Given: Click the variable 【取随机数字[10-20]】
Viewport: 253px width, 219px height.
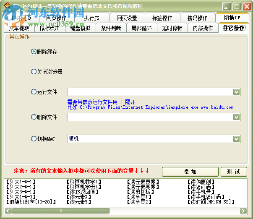Looking at the screenshot, I should pyautogui.click(x=31, y=202).
